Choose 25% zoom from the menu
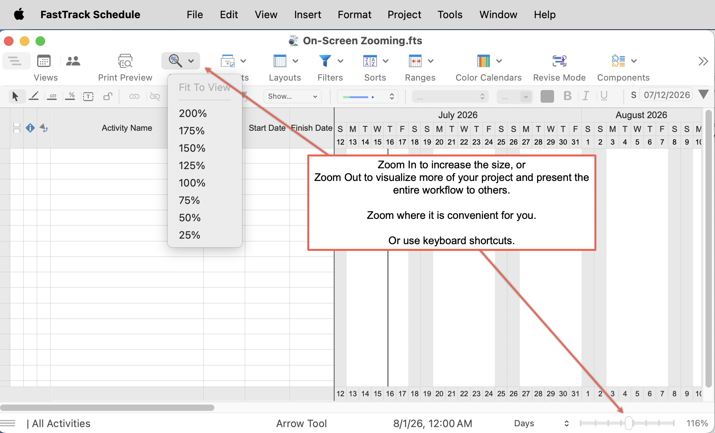 (205, 235)
